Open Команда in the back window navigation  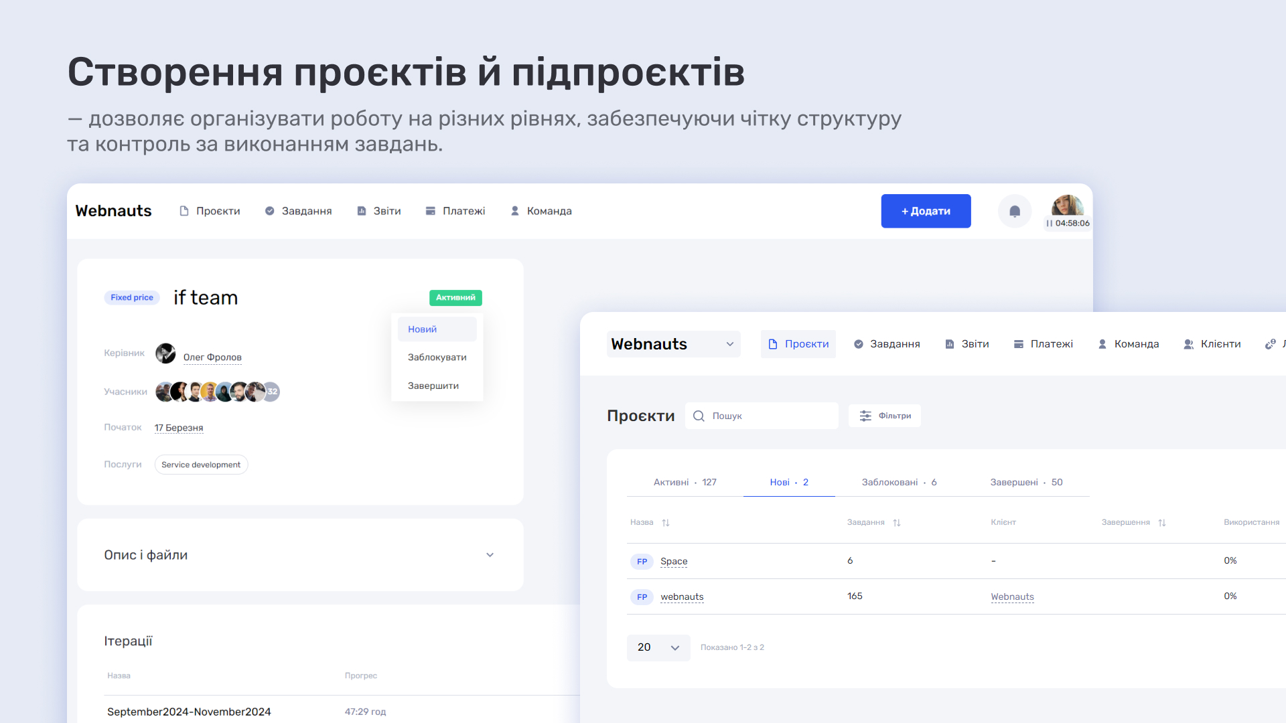click(541, 211)
